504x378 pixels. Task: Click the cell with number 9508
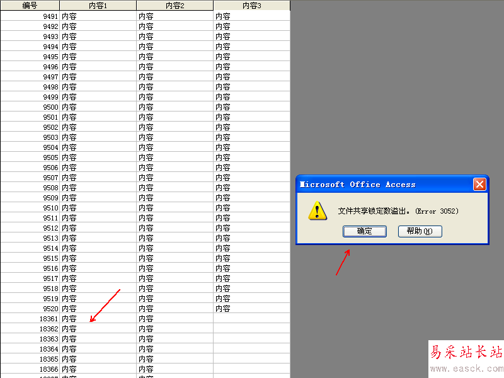30,188
